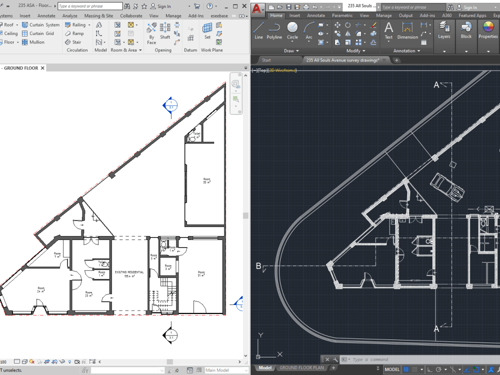The image size is (500, 375).
Task: Expand the Annotation panel dropdown
Action: click(x=406, y=50)
